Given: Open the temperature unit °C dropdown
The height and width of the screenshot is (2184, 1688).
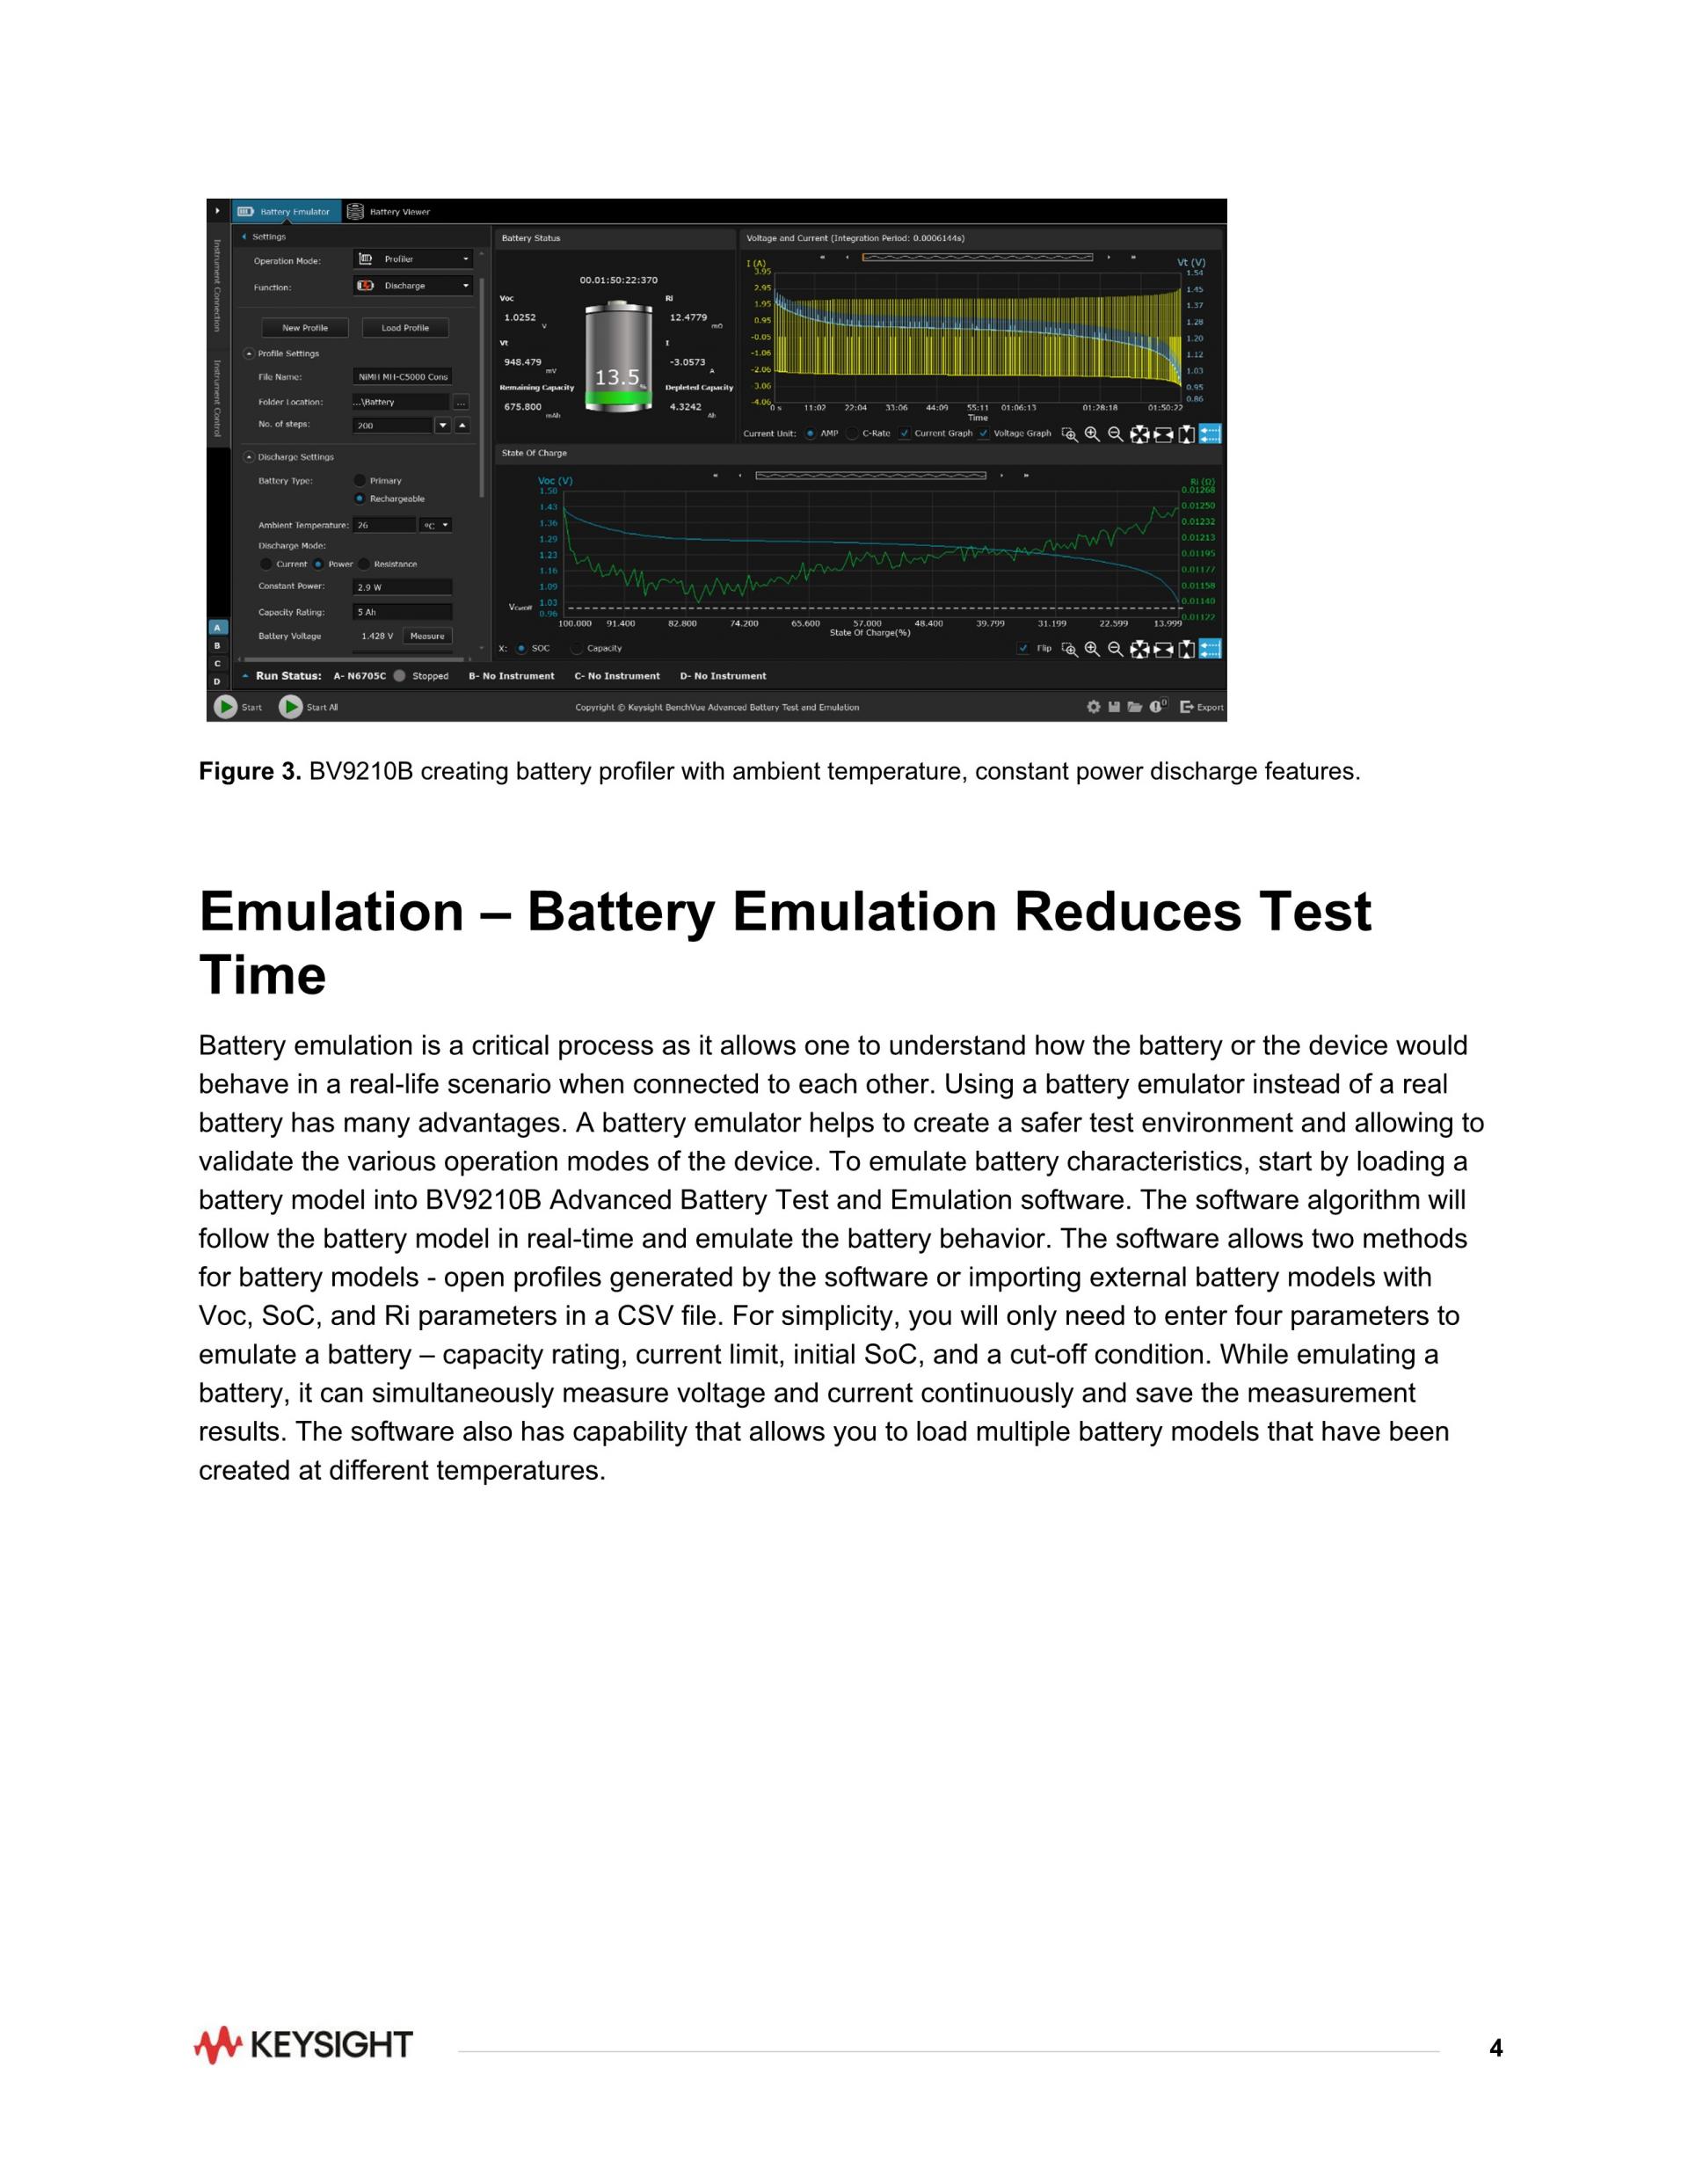Looking at the screenshot, I should (x=436, y=525).
